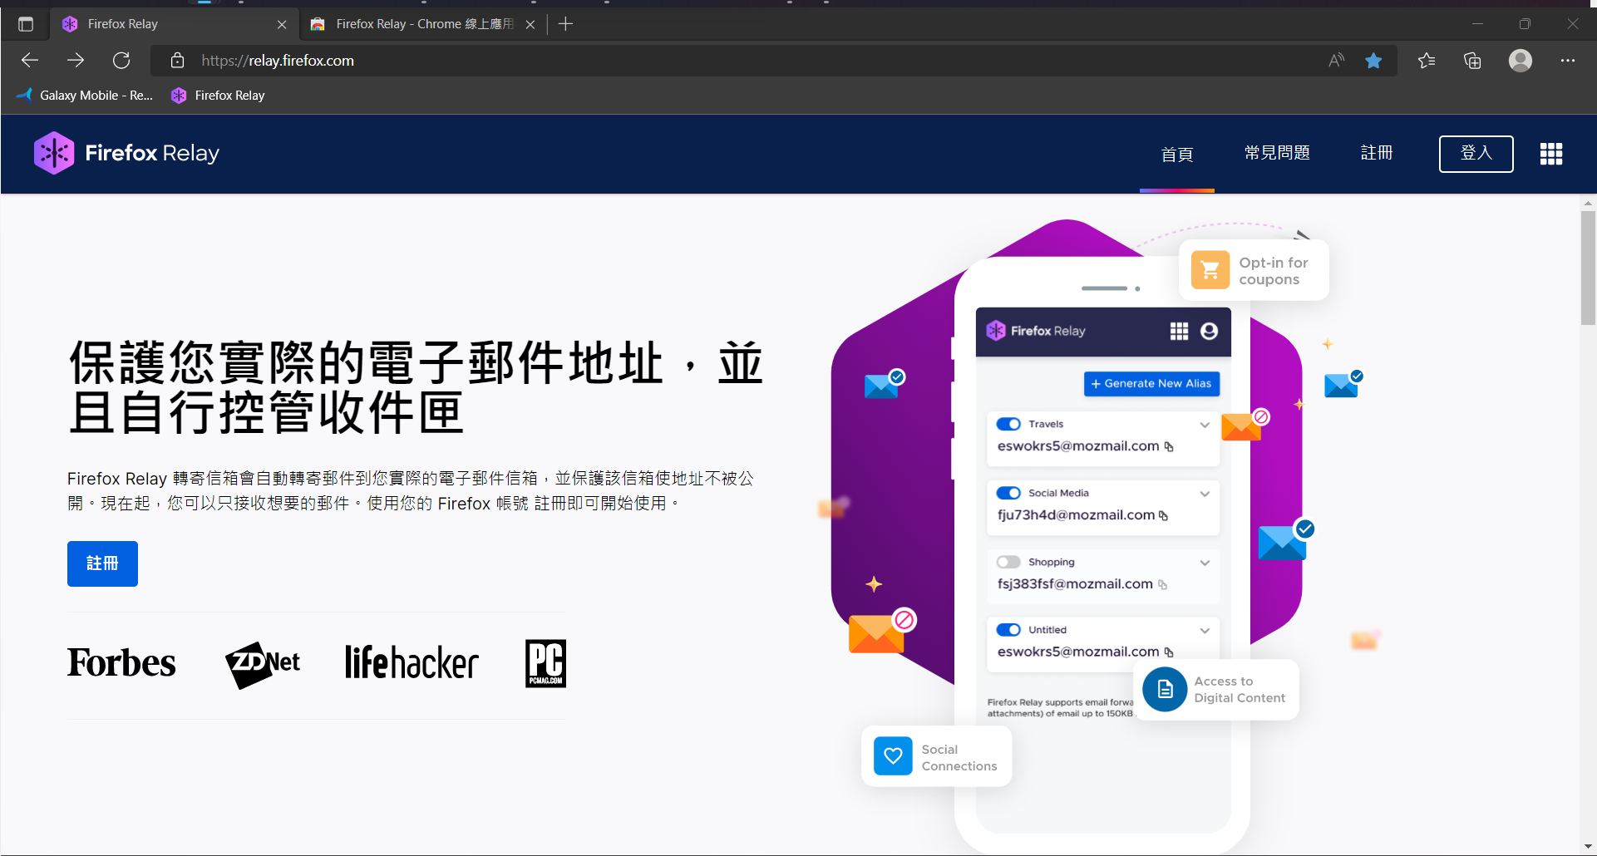1597x856 pixels.
Task: Go back using browser back arrow
Action: click(30, 60)
